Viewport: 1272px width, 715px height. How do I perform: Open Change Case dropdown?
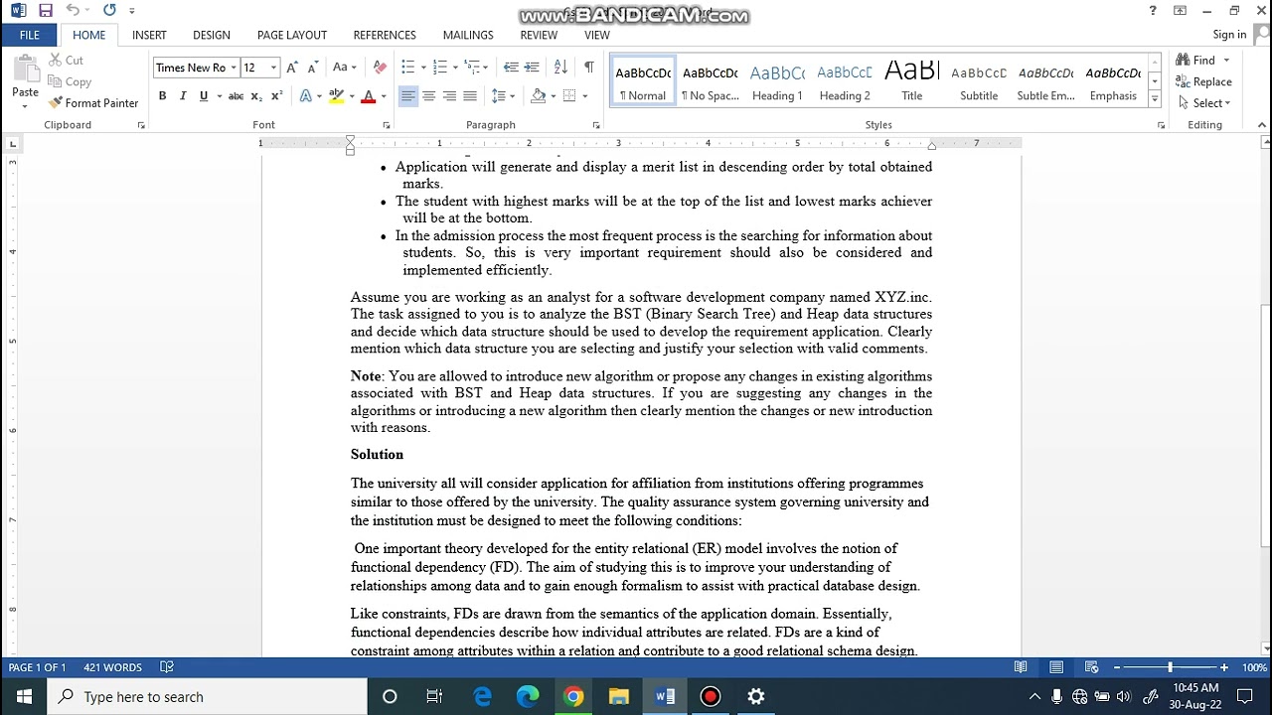344,68
